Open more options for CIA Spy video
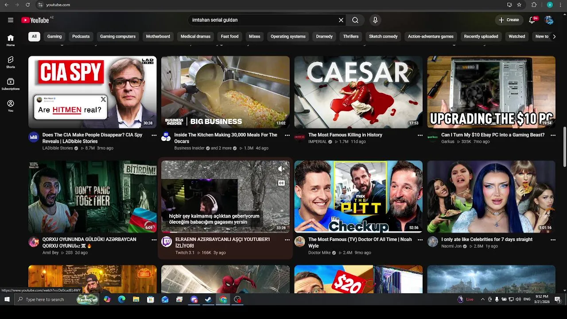Viewport: 567px width, 319px height. click(154, 135)
